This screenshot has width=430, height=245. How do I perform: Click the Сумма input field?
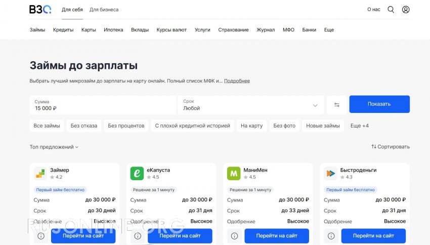[103, 104]
